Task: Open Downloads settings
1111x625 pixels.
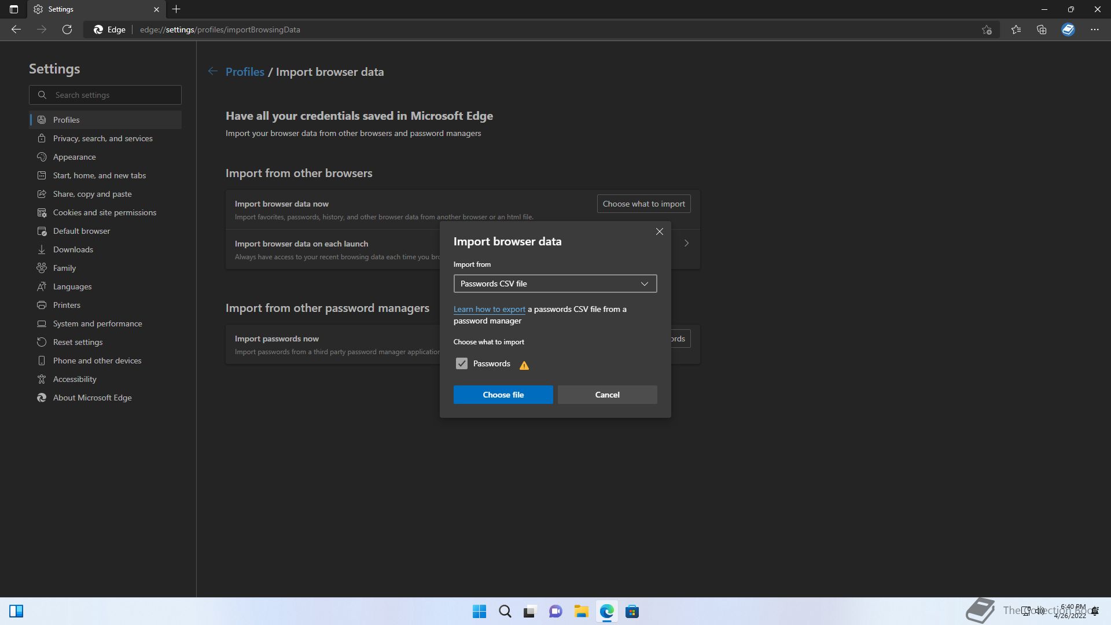Action: tap(105, 249)
